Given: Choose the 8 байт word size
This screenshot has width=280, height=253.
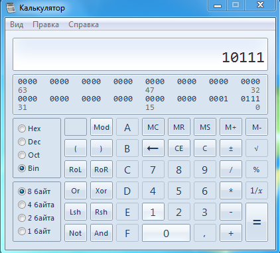Looking at the screenshot, I should tap(35, 191).
